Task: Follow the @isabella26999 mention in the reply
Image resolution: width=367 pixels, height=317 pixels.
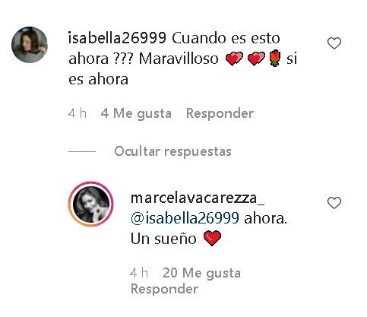Action: [x=185, y=218]
